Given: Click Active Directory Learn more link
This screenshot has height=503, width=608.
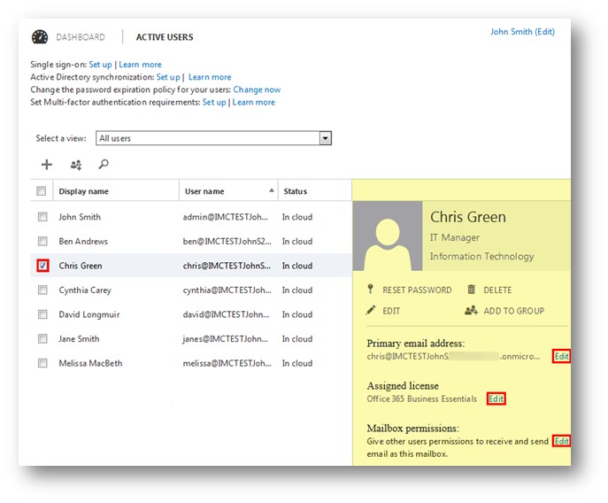Looking at the screenshot, I should tap(210, 77).
